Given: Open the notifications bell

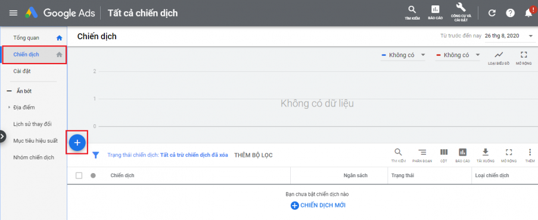Looking at the screenshot, I should [528, 13].
